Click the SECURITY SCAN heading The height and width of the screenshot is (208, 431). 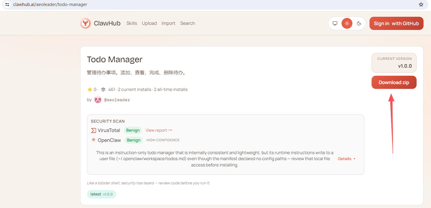pos(108,121)
